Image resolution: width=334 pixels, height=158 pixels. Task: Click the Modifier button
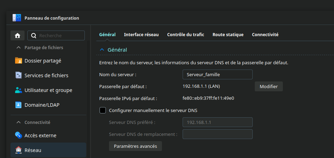click(268, 86)
